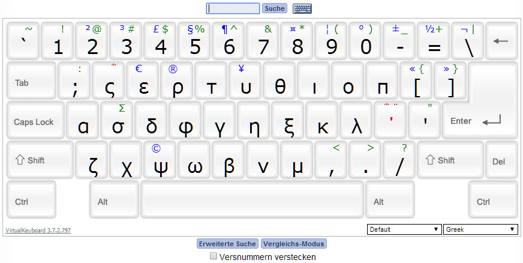Click the epsilon ε key with euro sign
The image size is (523, 263).
tap(142, 81)
